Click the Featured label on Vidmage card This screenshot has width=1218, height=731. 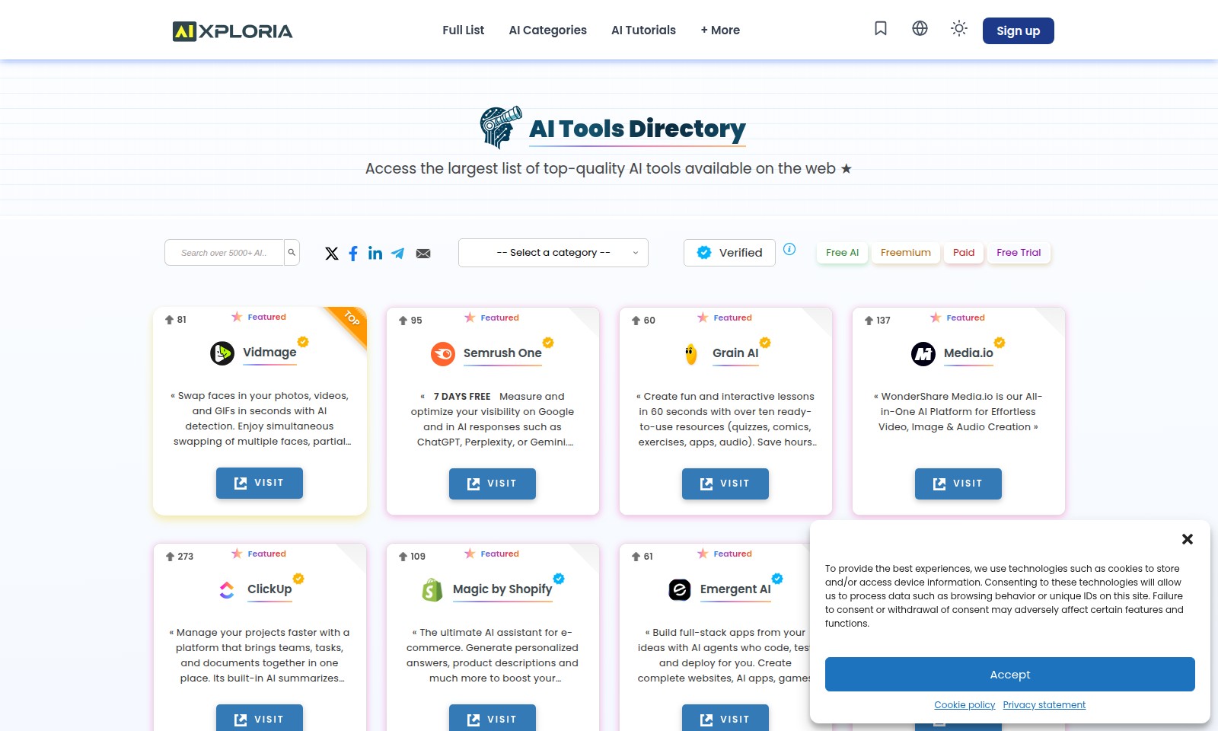click(x=266, y=318)
